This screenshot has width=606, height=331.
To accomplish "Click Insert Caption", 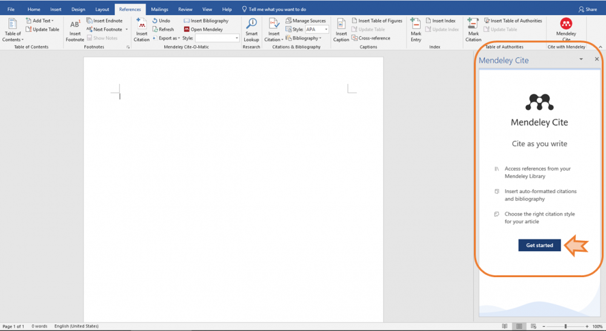I will pos(341,30).
